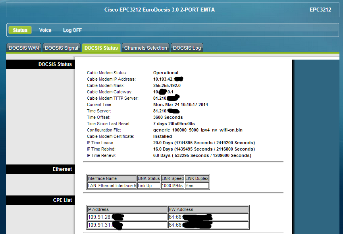Switch to the DOCSIS WAN tab
The width and height of the screenshot is (343, 234).
[x=24, y=48]
